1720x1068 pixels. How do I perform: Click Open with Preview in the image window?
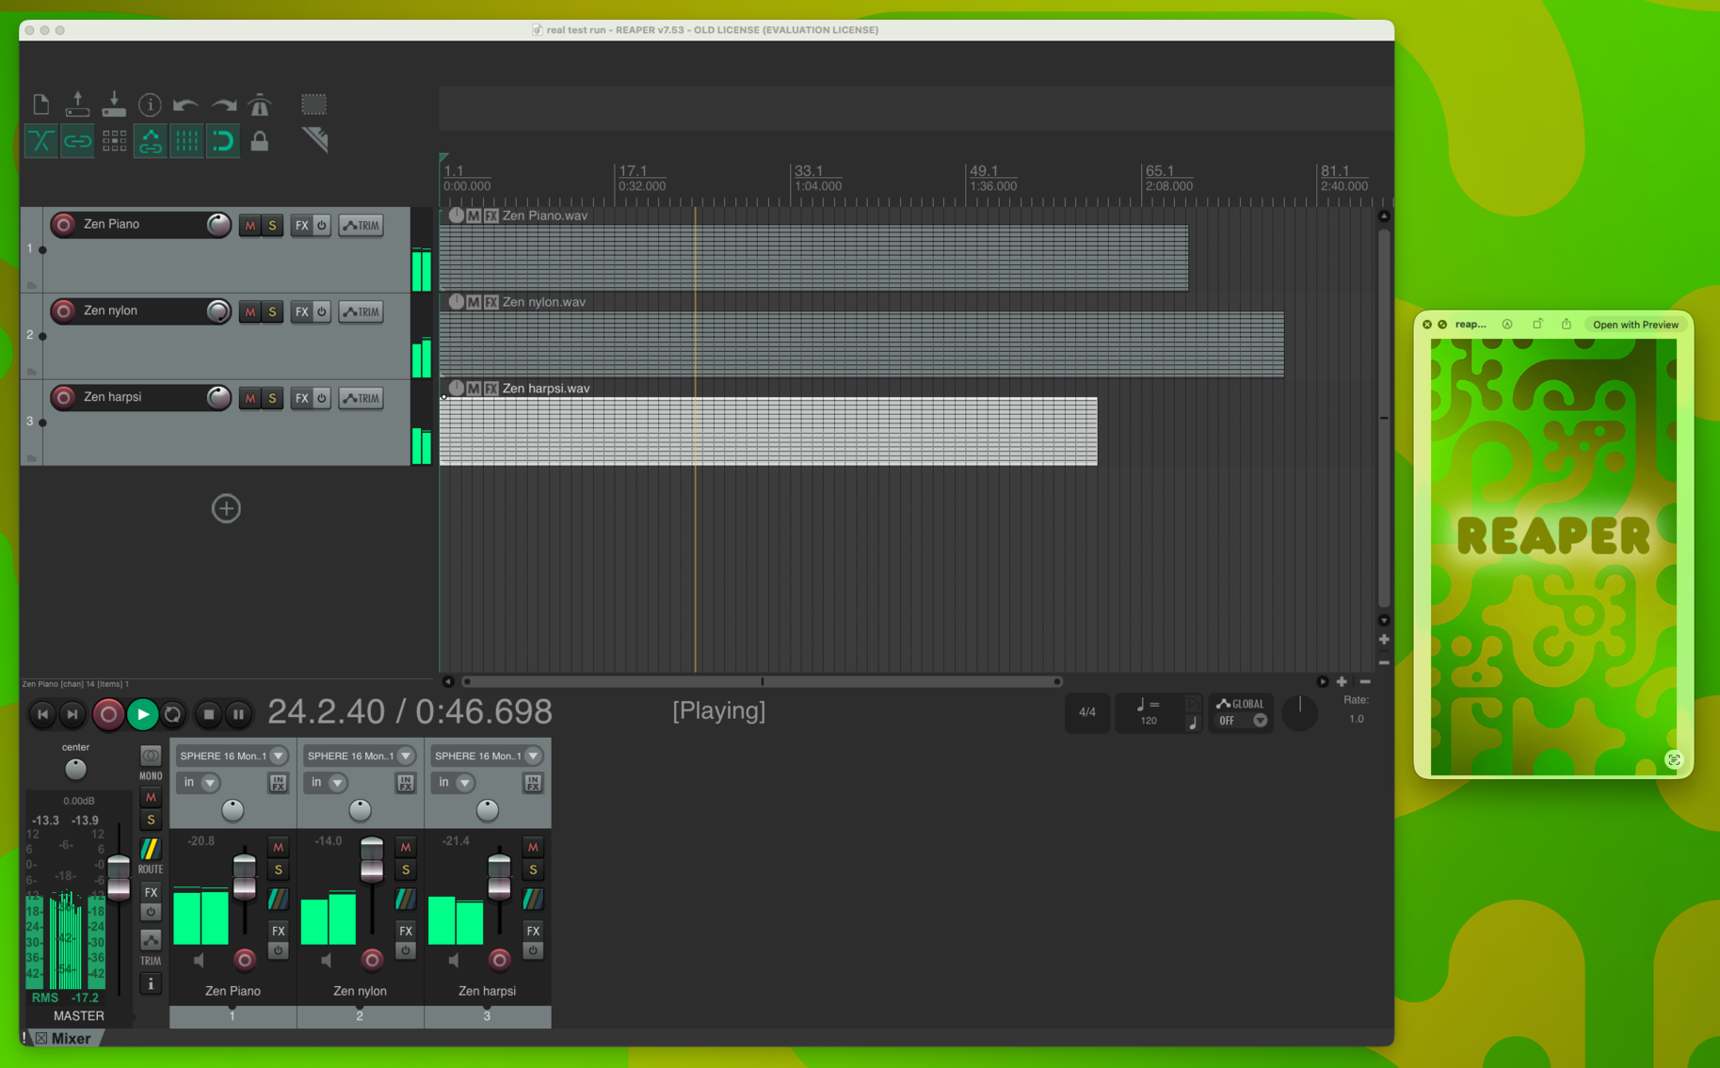(x=1635, y=324)
